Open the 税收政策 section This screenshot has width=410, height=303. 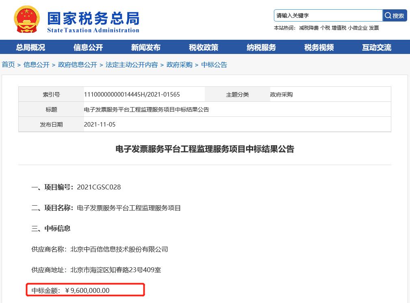(203, 47)
